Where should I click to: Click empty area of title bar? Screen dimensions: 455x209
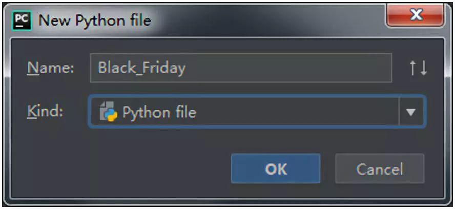pyautogui.click(x=266, y=20)
